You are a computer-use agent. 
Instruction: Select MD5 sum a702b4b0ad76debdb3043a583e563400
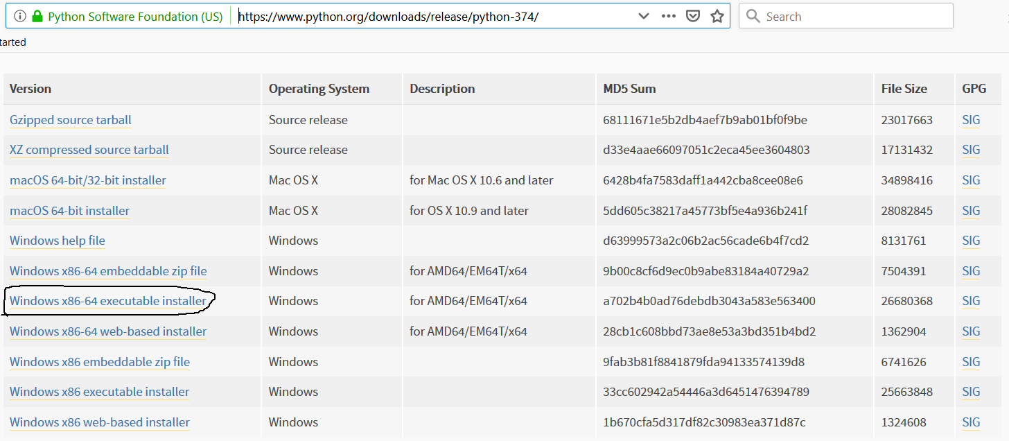(709, 301)
